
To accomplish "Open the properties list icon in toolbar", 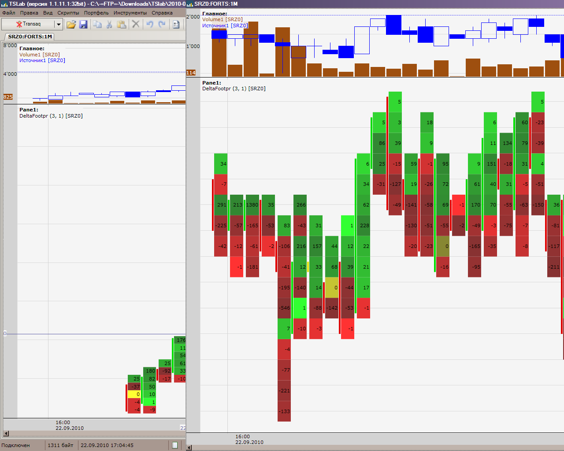I will click(176, 24).
